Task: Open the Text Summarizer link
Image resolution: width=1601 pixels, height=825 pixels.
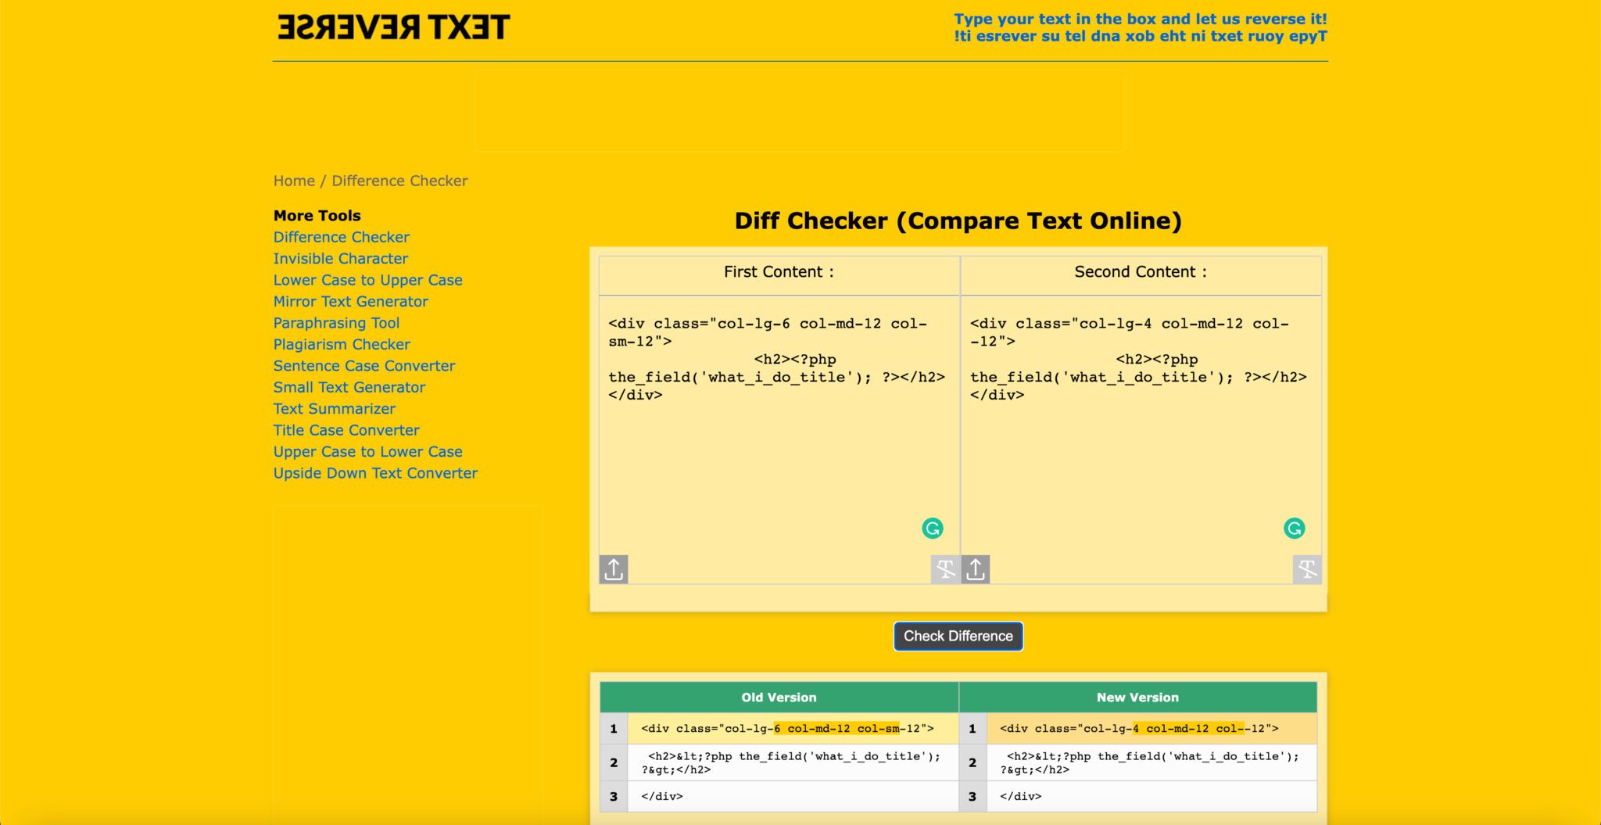Action: [335, 409]
